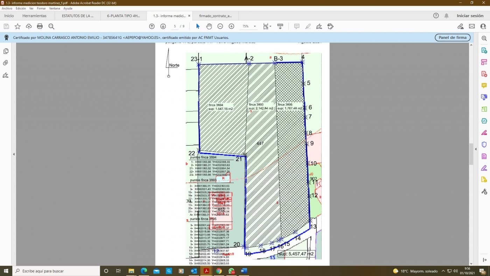The width and height of the screenshot is (490, 276).
Task: Add a comment note icon
Action: pos(297,26)
